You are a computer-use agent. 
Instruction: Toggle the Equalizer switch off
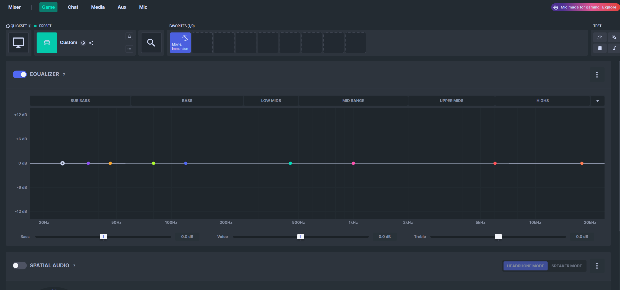20,74
